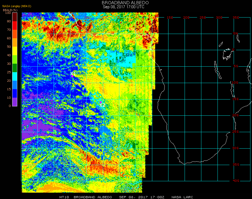
Task: Click the 20S latitude label
Action: (x=236, y=115)
